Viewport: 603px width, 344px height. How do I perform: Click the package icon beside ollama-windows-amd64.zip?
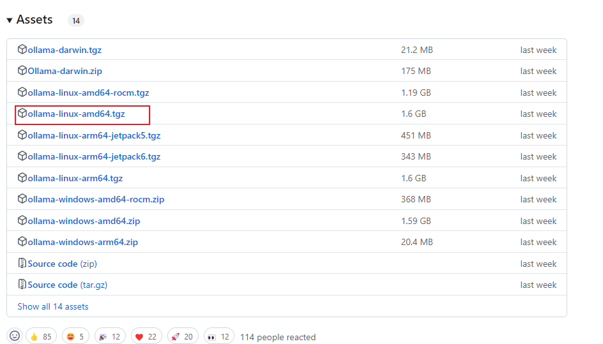(22, 220)
